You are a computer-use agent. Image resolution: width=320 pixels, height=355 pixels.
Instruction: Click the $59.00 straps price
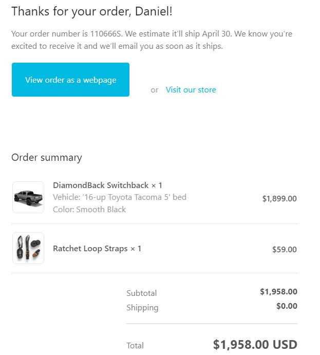pos(285,249)
